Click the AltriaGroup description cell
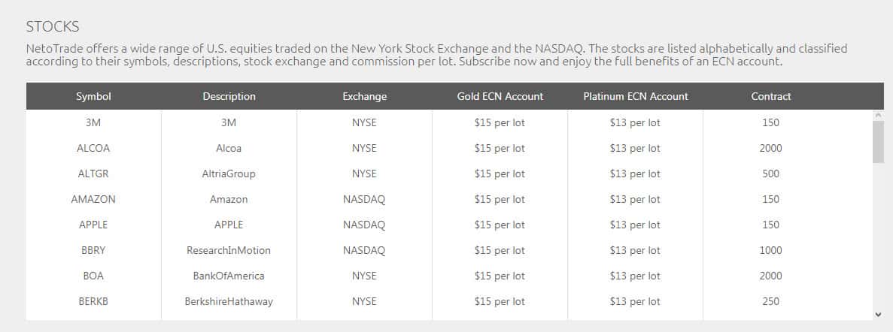Screen dimensions: 893x332 [229, 174]
